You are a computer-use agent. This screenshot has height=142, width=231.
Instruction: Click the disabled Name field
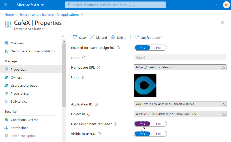(180, 57)
